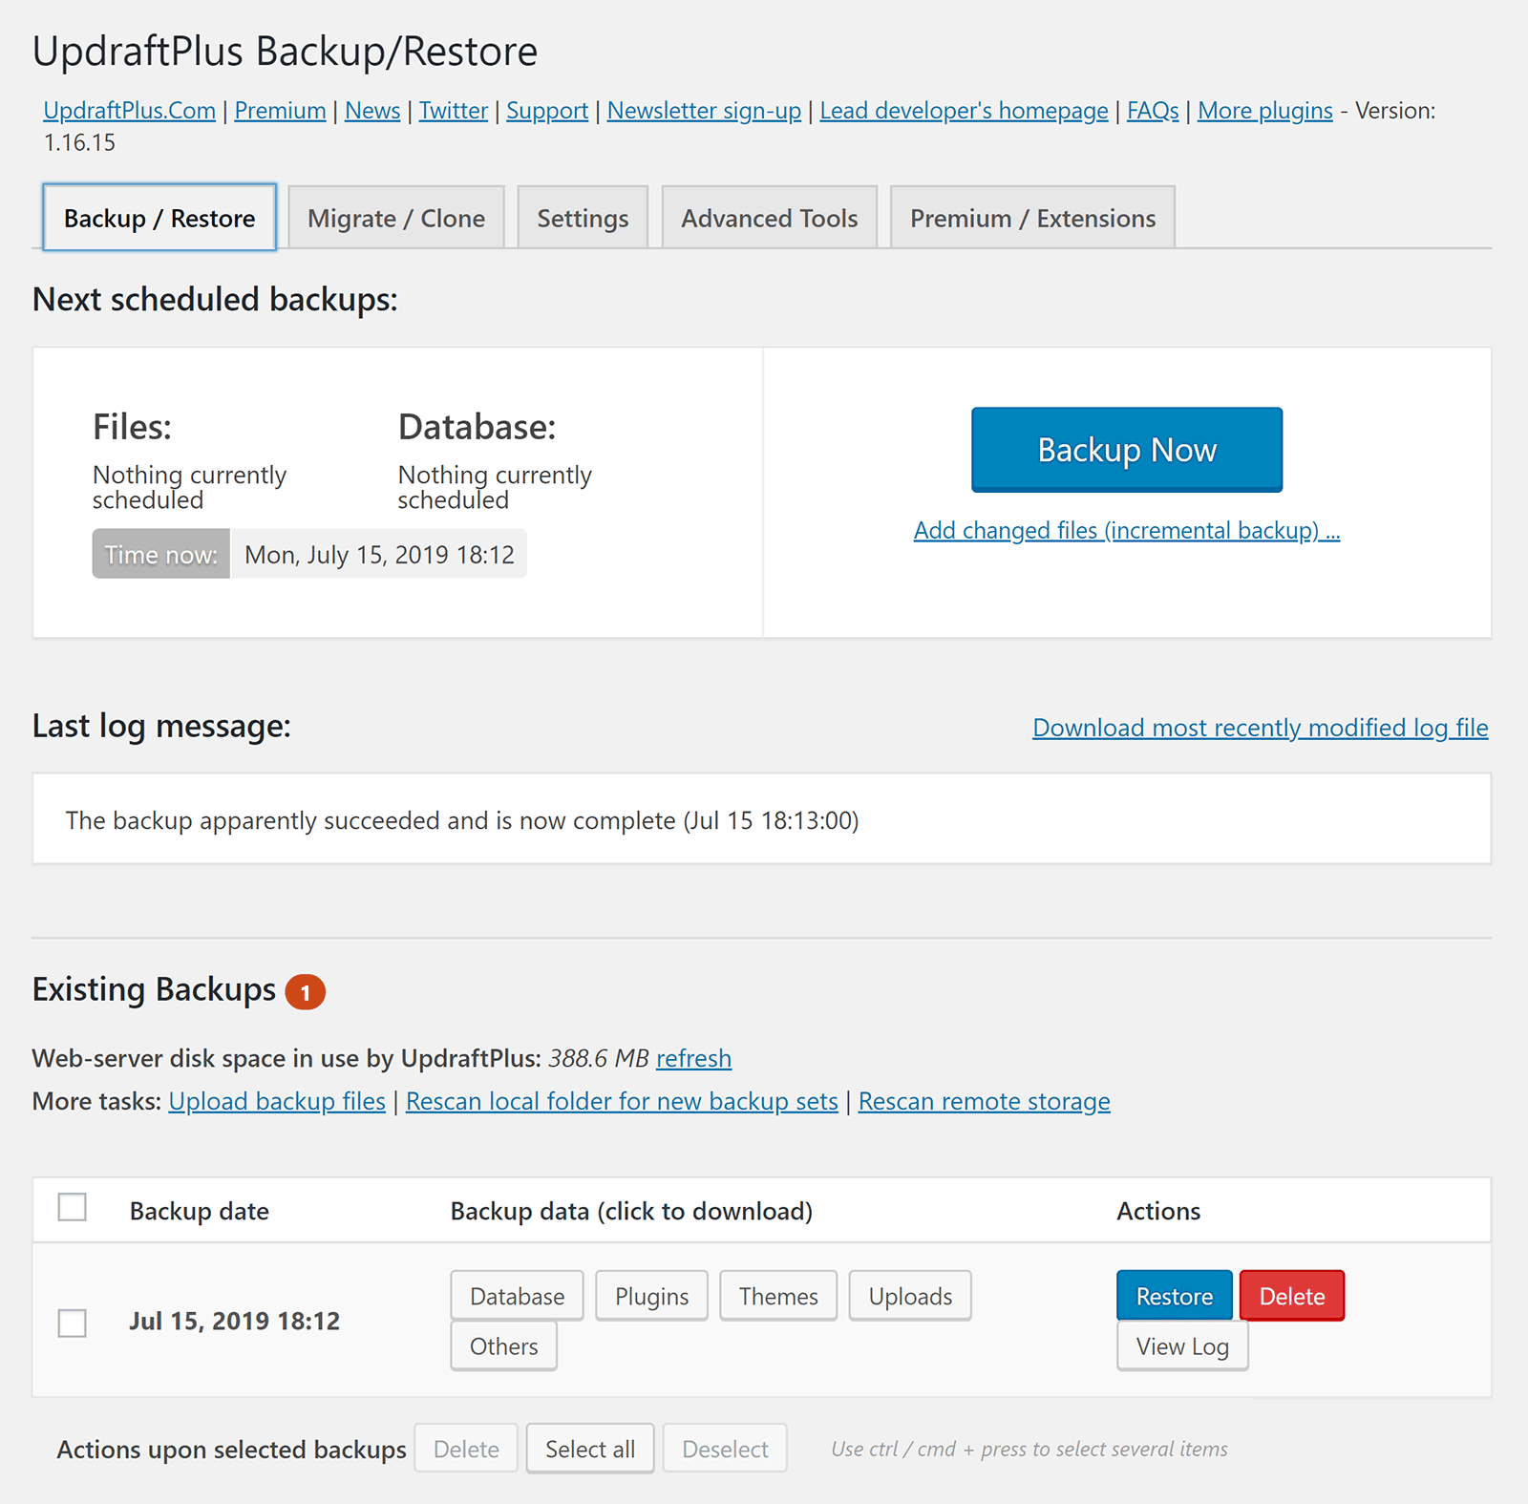Screen dimensions: 1528x1504
Task: Check the Jul 15, 2019 18:12 backup checkbox
Action: point(73,1323)
